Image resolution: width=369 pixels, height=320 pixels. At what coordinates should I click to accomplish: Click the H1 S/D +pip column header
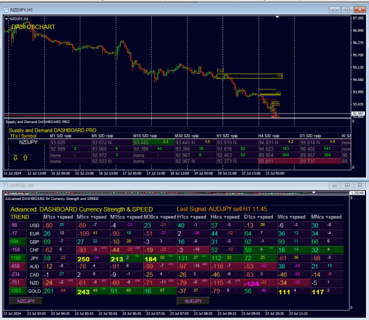point(227,136)
